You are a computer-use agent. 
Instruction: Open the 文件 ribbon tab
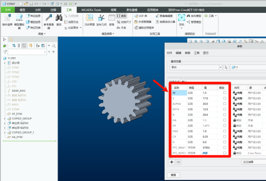(8, 10)
